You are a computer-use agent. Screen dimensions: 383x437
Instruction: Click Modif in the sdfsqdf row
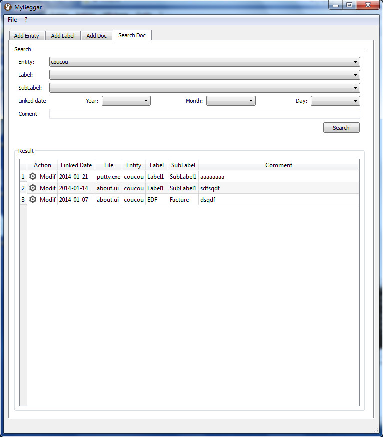click(47, 188)
